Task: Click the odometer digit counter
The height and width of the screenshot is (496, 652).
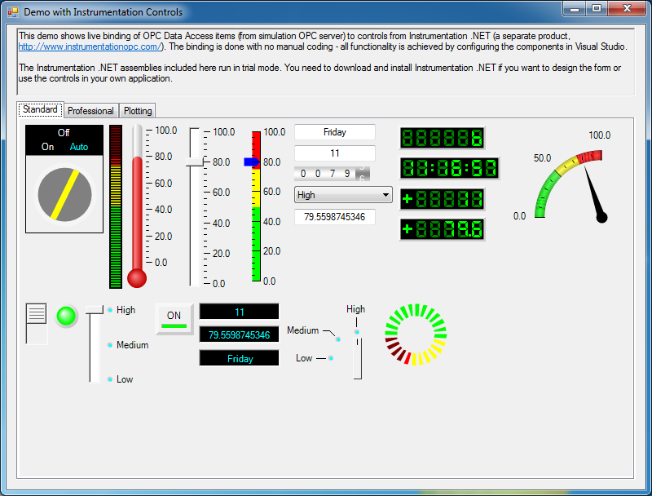Action: click(332, 173)
